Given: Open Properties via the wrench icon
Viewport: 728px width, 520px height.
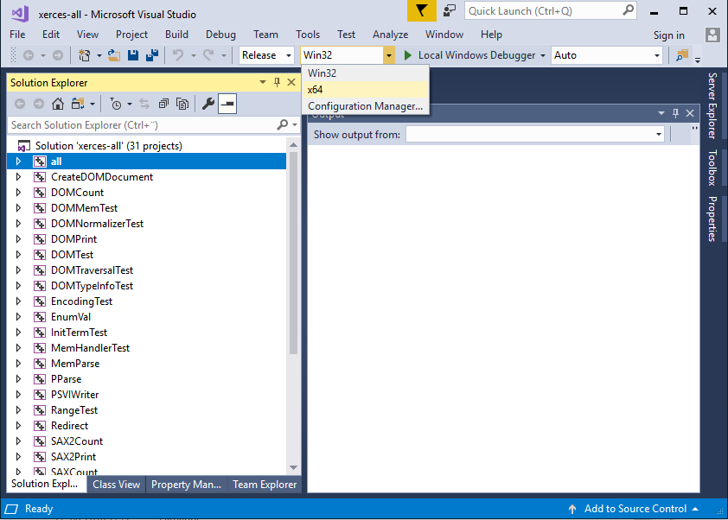Looking at the screenshot, I should click(208, 104).
